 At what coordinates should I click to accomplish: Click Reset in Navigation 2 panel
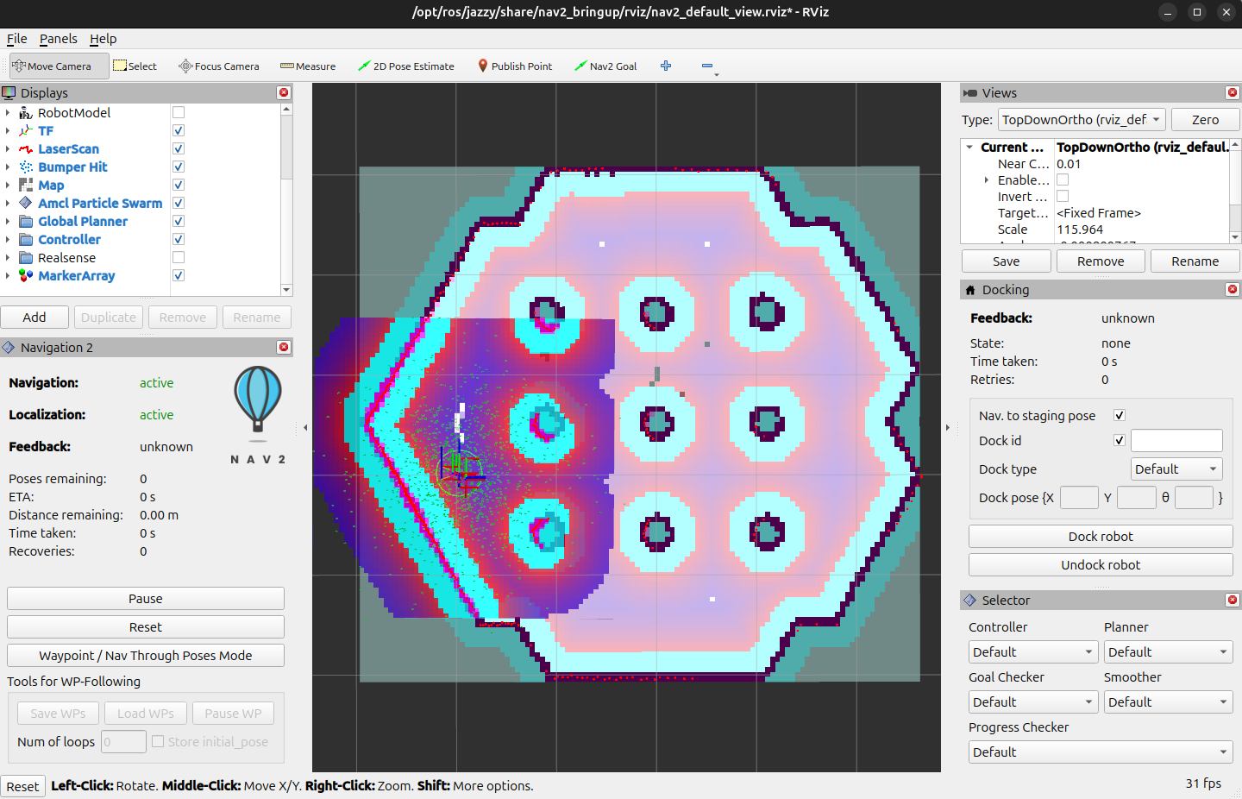coord(146,627)
